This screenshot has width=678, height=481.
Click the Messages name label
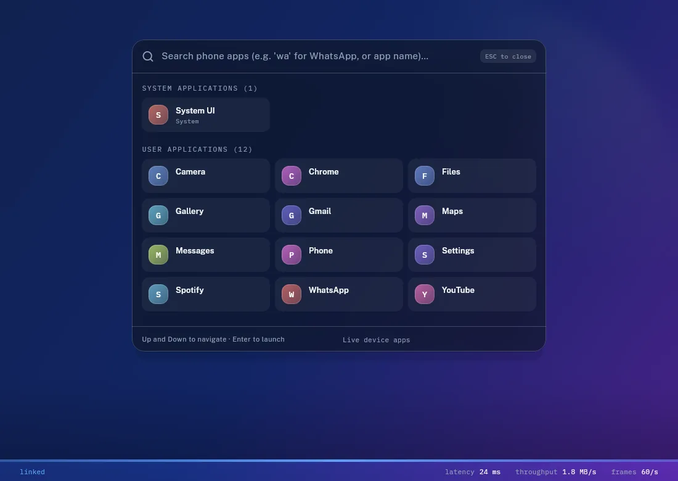click(x=195, y=251)
